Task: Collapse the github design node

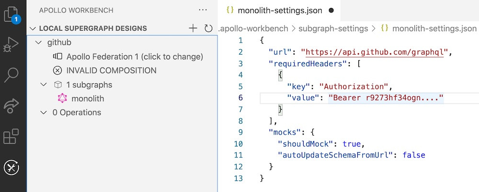Action: tap(39, 43)
